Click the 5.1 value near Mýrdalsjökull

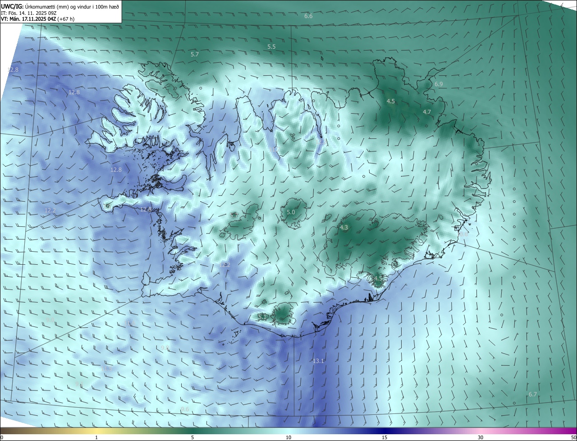click(x=261, y=317)
